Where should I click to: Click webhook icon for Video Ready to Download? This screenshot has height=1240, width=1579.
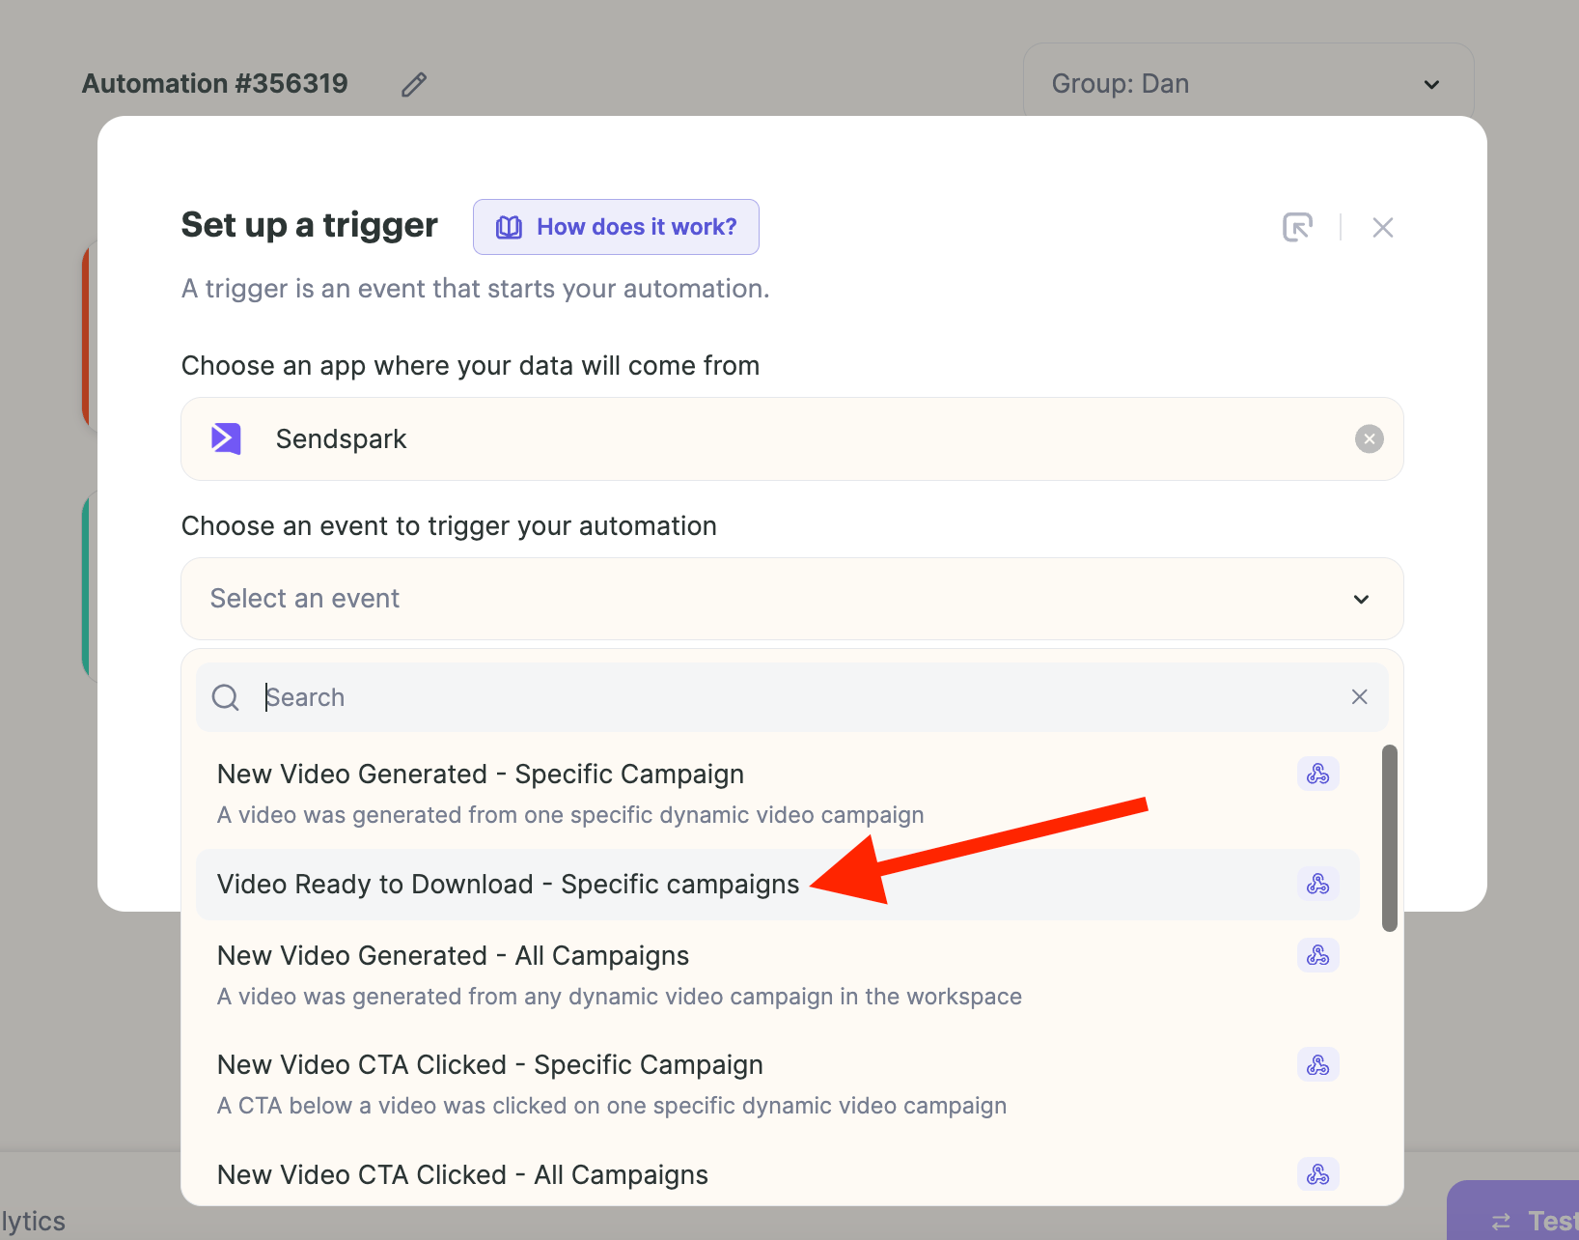coord(1317,884)
